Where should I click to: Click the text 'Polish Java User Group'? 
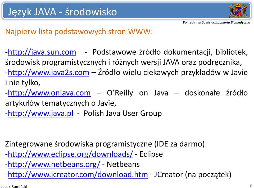pyautogui.click(x=123, y=113)
